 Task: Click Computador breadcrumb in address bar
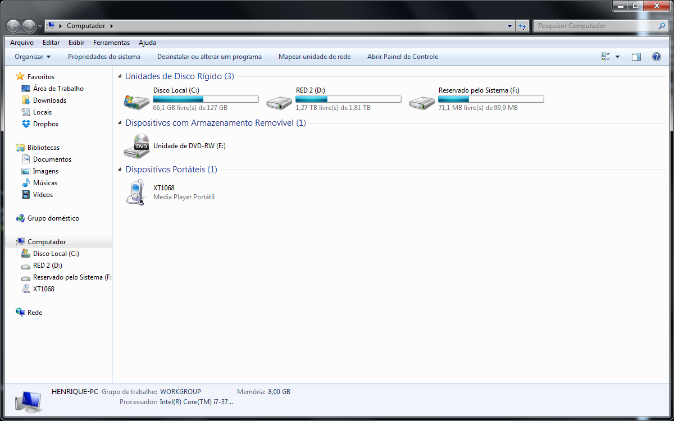pos(86,26)
